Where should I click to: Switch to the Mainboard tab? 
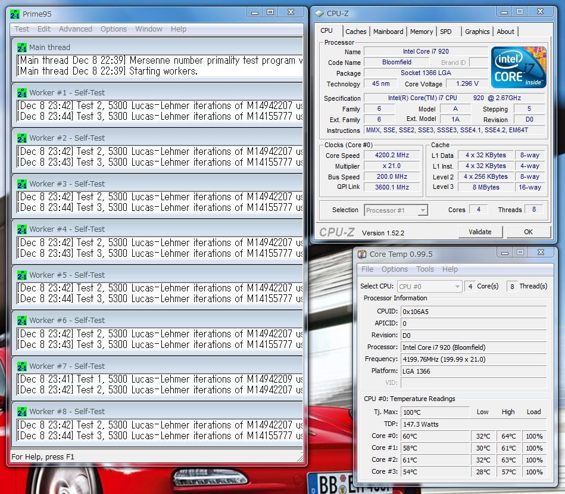pyautogui.click(x=388, y=32)
